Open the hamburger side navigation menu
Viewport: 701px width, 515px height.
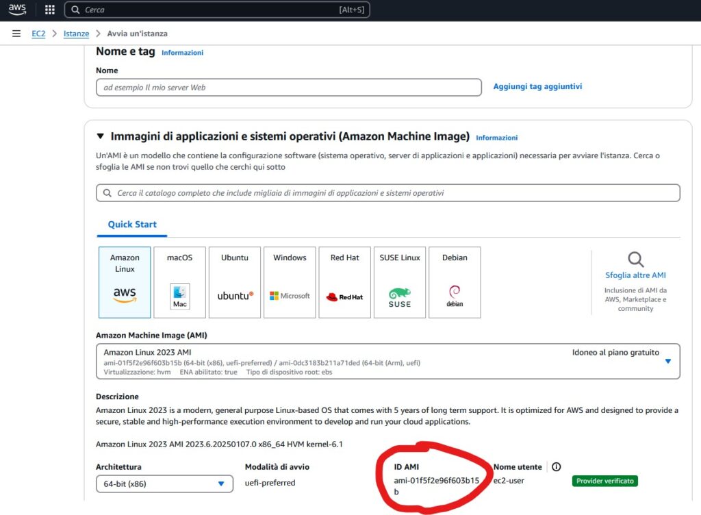pyautogui.click(x=16, y=34)
